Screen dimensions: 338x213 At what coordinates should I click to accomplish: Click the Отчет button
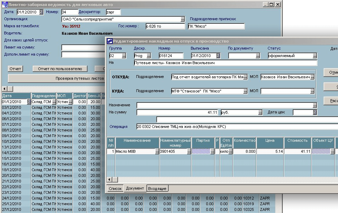(15, 69)
